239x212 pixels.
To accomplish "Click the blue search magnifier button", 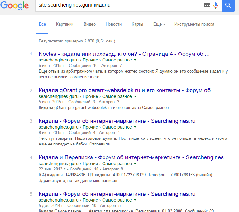I will click(228, 5).
